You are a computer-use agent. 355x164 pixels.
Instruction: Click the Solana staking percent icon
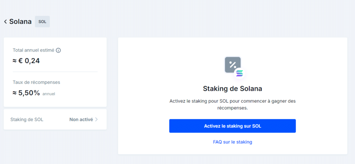tap(233, 65)
